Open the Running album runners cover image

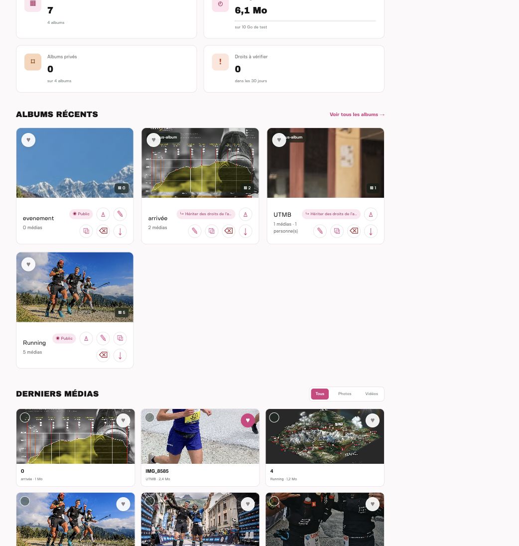[x=75, y=287]
